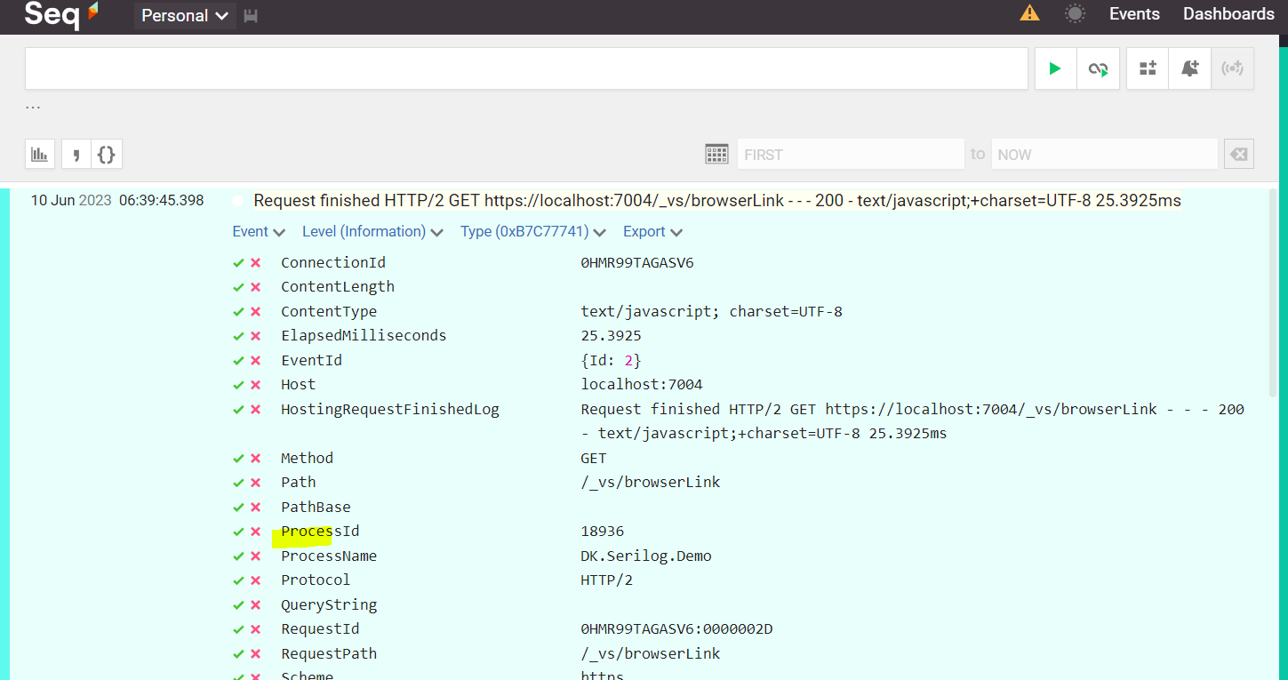
Task: Click the add to dashboard icon
Action: click(1148, 68)
